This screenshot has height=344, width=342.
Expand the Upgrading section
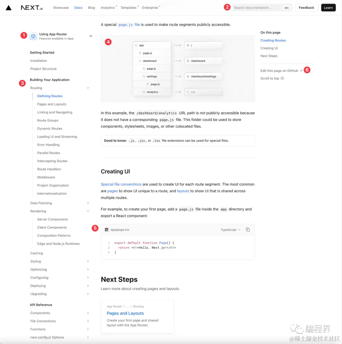[88, 294]
